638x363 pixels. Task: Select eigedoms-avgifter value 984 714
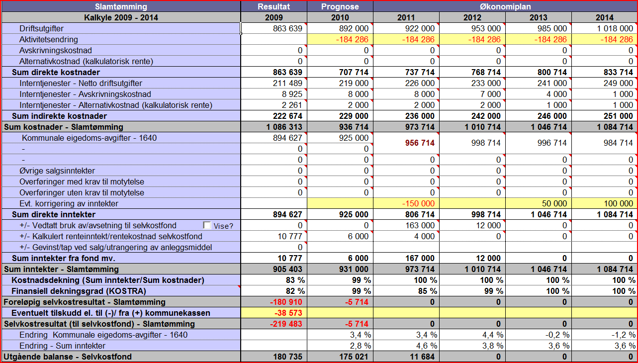click(x=605, y=143)
